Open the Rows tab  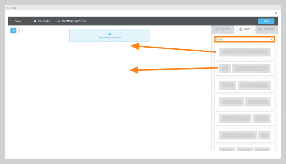point(245,29)
